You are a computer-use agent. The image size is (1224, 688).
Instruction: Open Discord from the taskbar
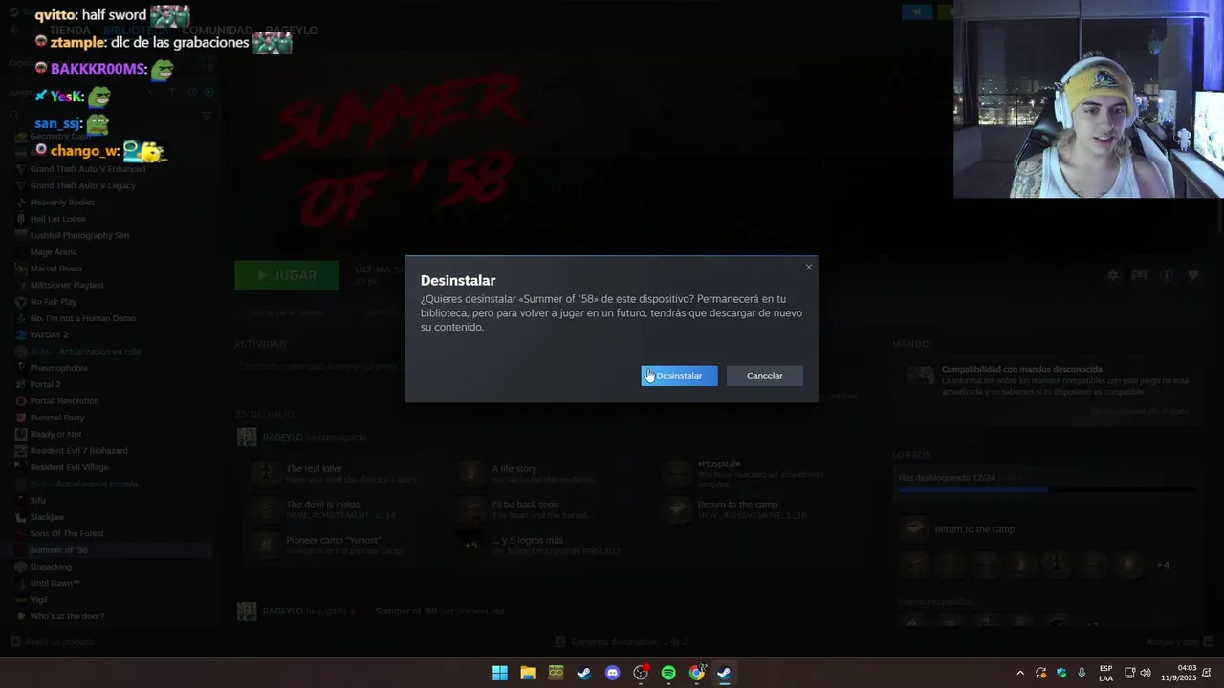point(613,673)
